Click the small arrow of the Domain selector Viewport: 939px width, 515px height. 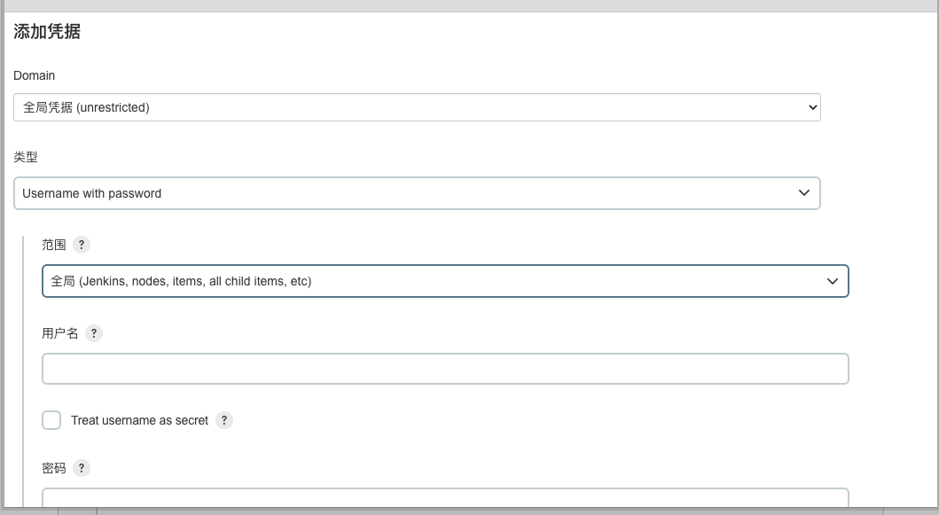[x=813, y=107]
